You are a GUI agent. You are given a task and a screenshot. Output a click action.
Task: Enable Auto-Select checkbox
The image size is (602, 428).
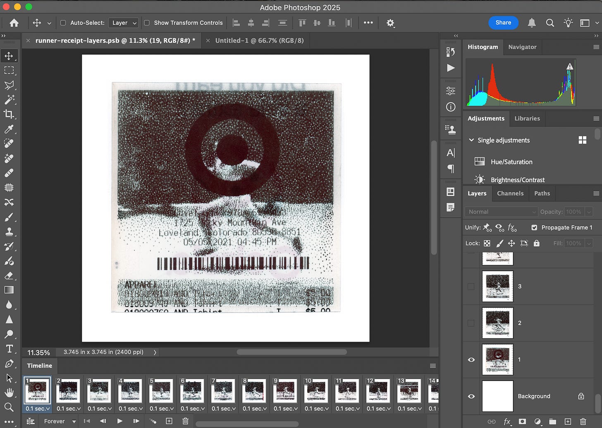pos(63,23)
